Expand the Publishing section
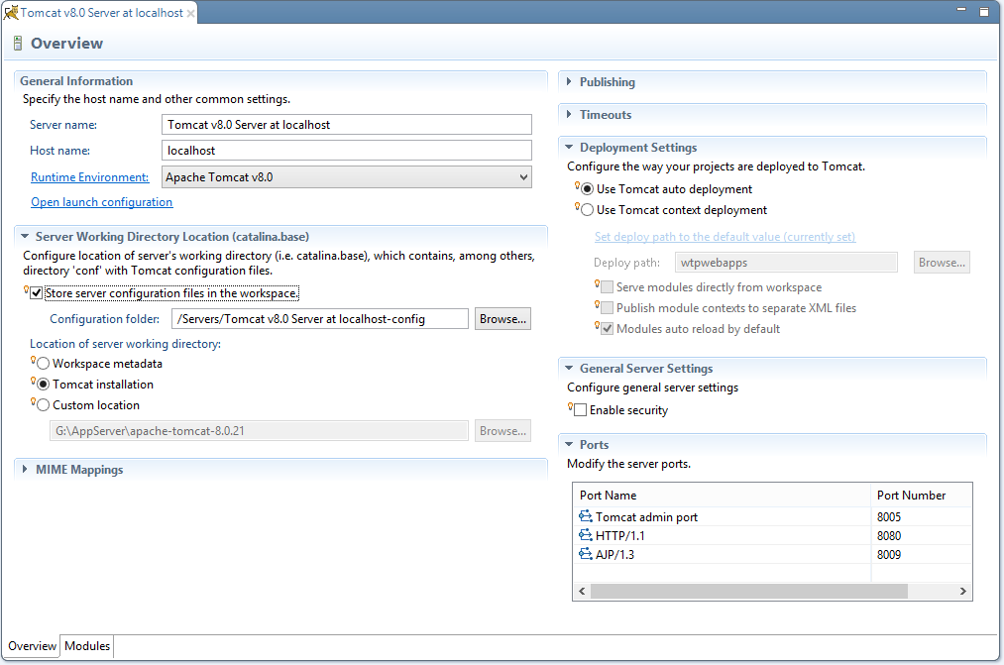Image resolution: width=1004 pixels, height=665 pixels. pyautogui.click(x=569, y=82)
